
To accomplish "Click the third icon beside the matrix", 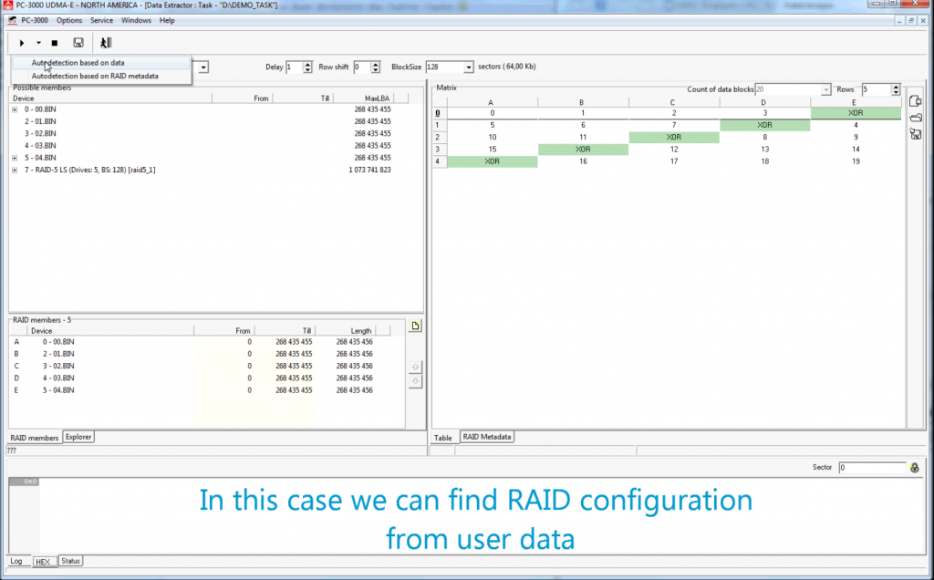I will pos(915,134).
